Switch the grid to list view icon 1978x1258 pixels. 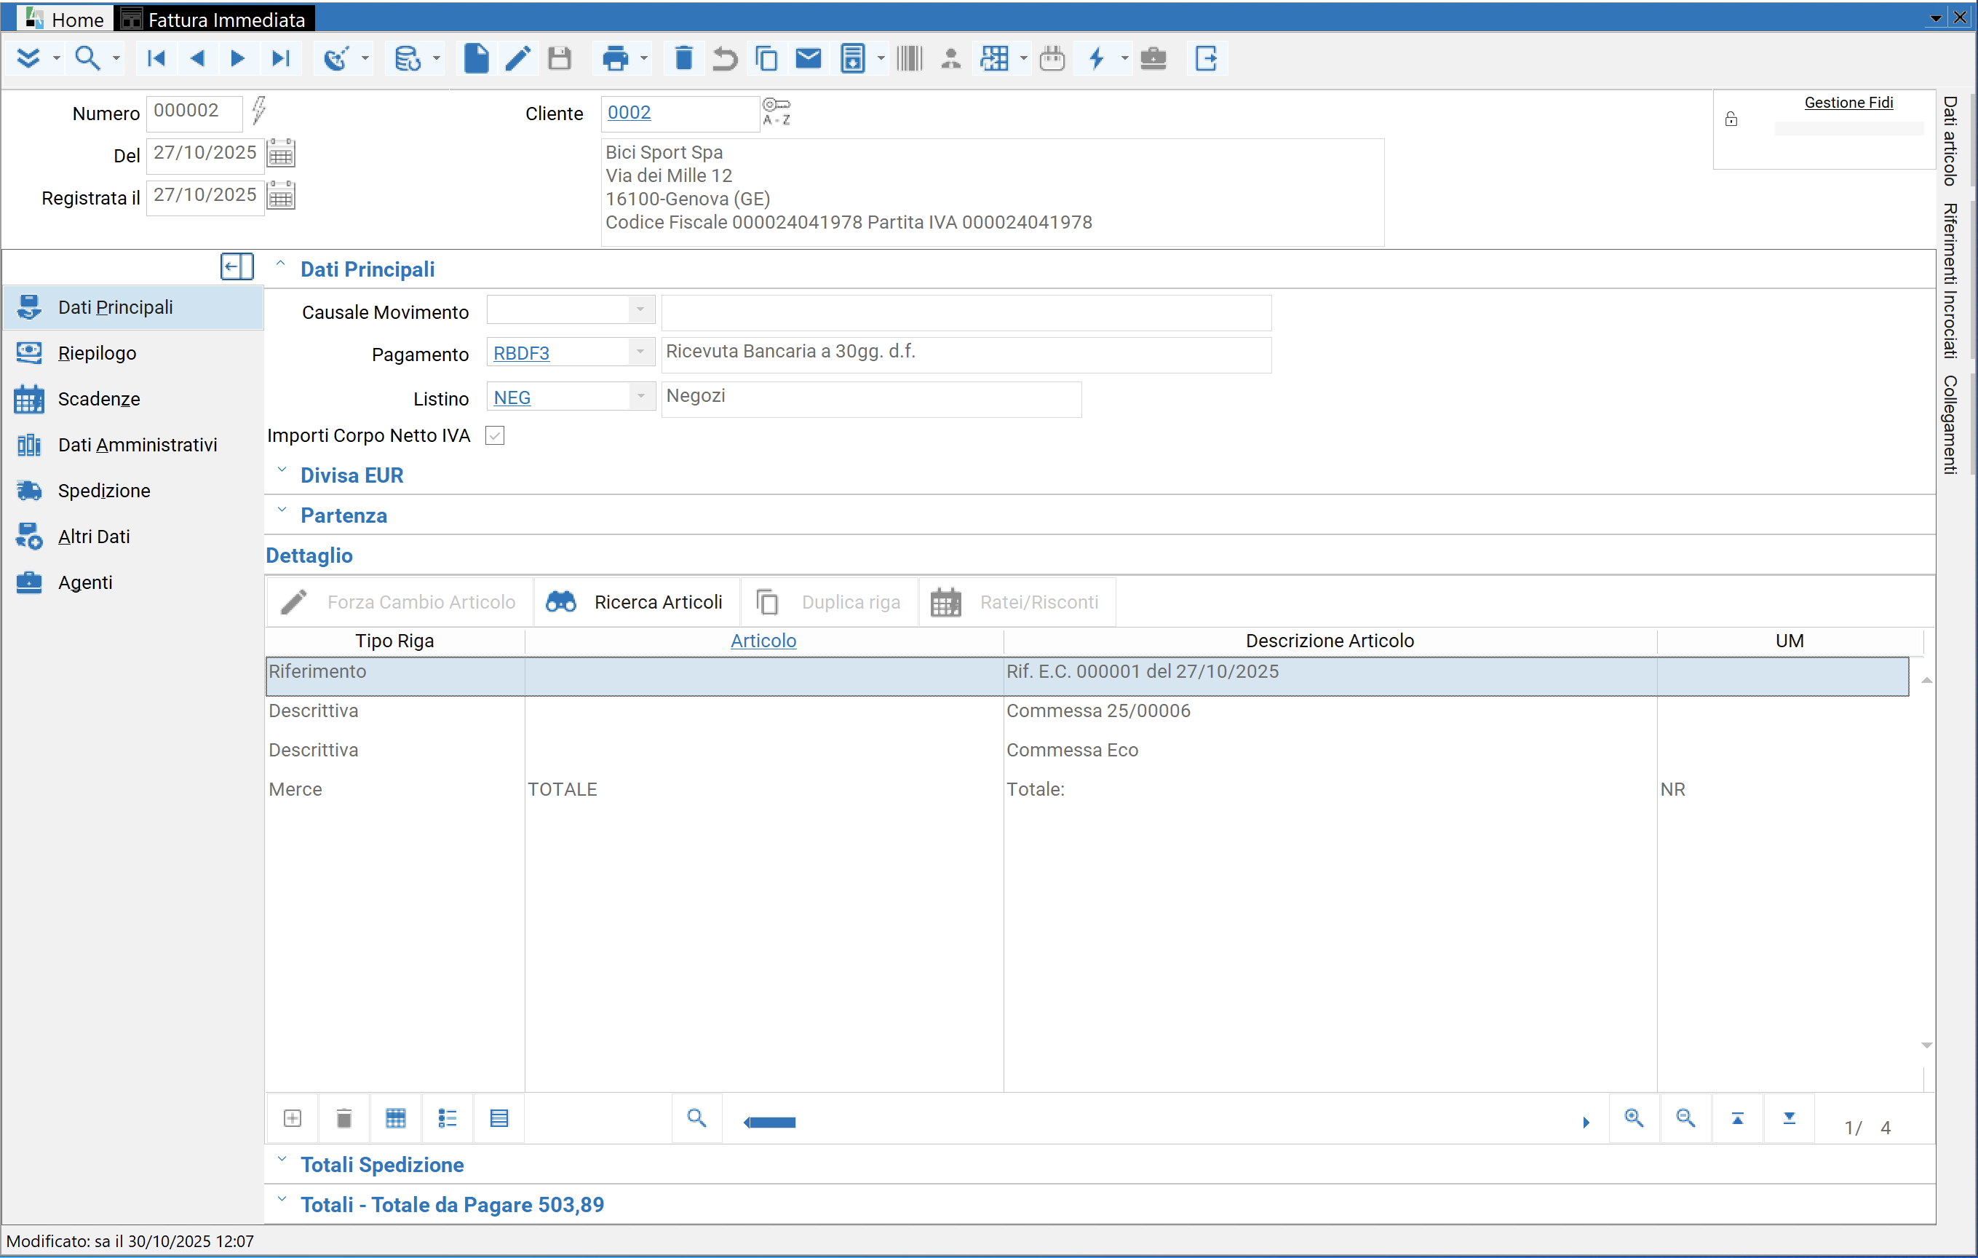[x=448, y=1118]
